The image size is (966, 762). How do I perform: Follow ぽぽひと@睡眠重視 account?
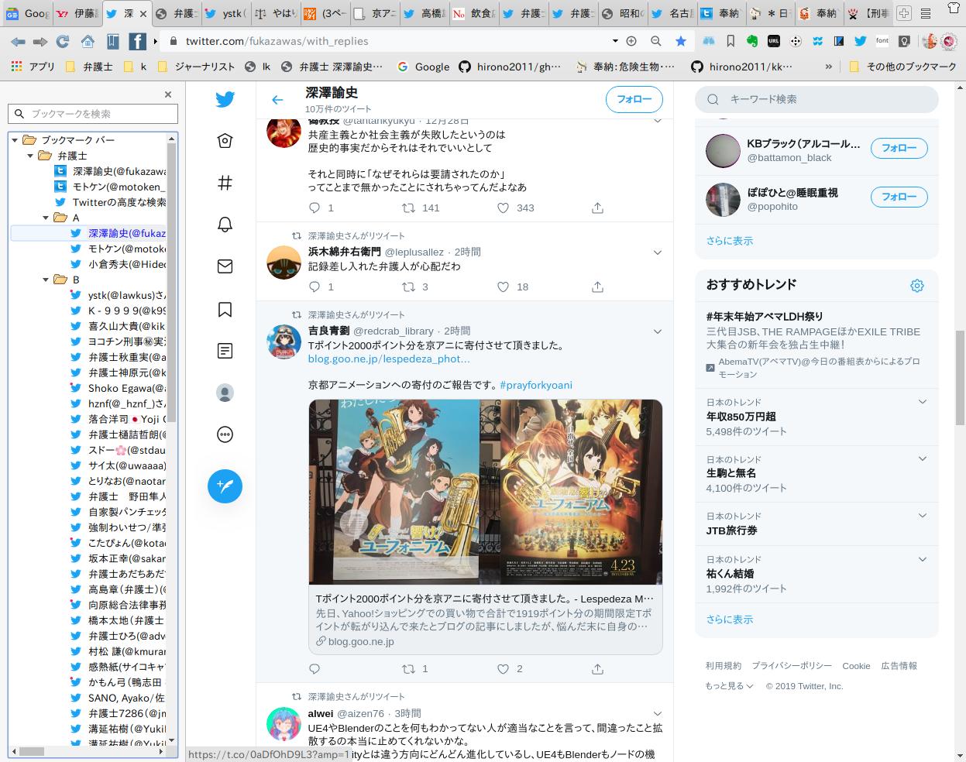899,197
